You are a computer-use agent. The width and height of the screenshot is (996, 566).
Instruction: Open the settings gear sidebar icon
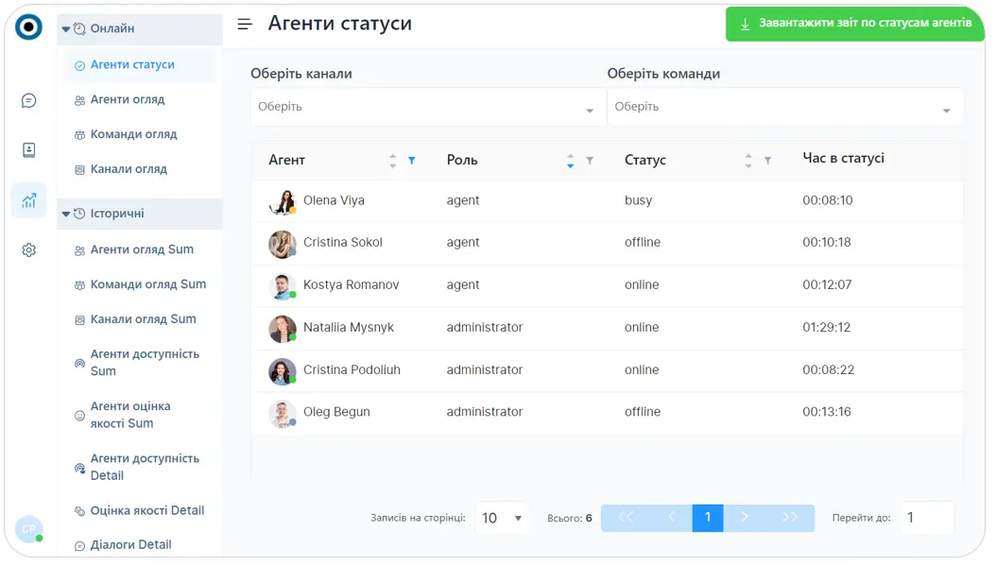28,250
